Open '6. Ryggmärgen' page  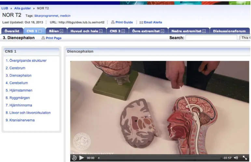(x=18, y=98)
